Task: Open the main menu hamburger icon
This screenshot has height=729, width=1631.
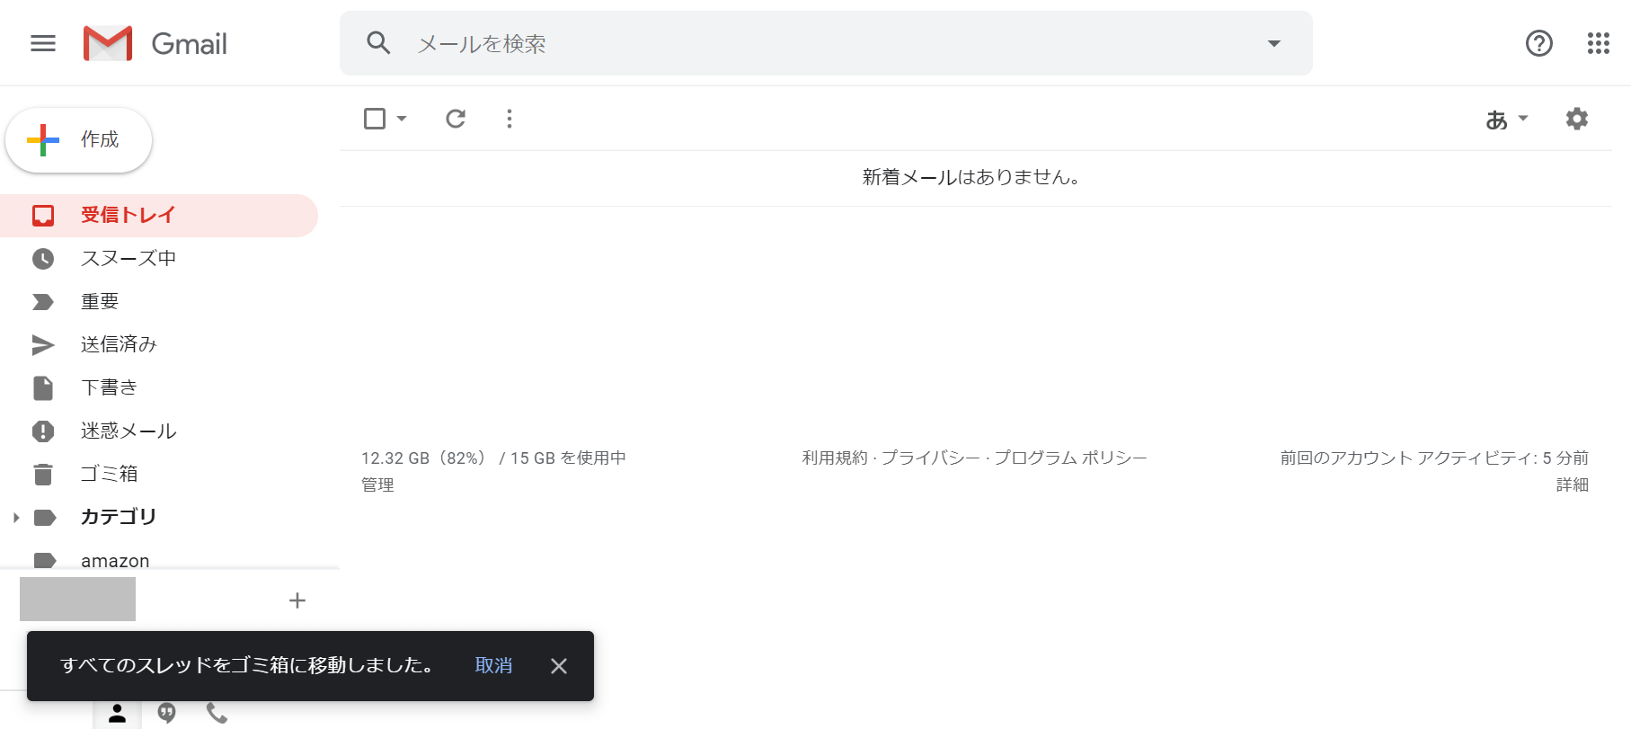Action: 43,43
